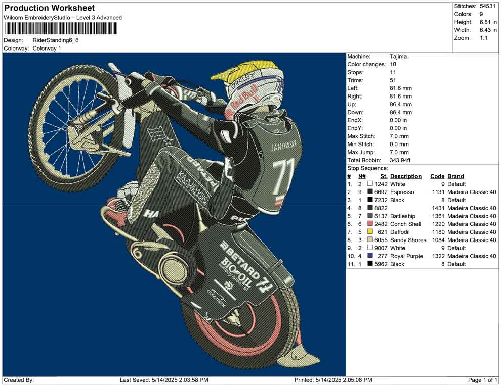Click the Max Stitch value 7.0 mm
The height and width of the screenshot is (385, 501).
coord(399,136)
